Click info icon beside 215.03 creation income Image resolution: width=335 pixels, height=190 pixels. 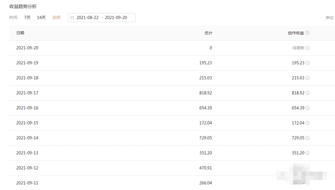[x=307, y=78]
